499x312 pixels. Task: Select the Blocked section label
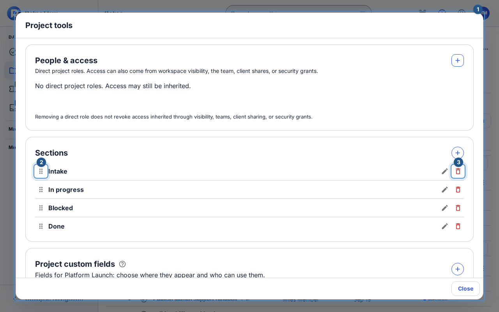(60, 208)
